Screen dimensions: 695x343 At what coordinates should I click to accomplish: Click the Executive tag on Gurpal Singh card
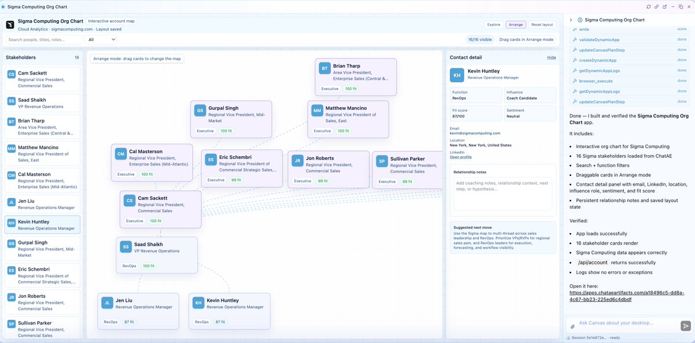point(205,131)
